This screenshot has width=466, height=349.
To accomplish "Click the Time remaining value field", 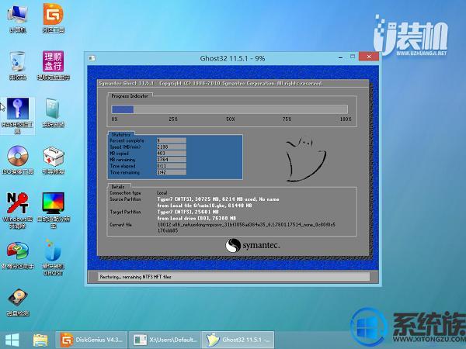I will [x=172, y=172].
